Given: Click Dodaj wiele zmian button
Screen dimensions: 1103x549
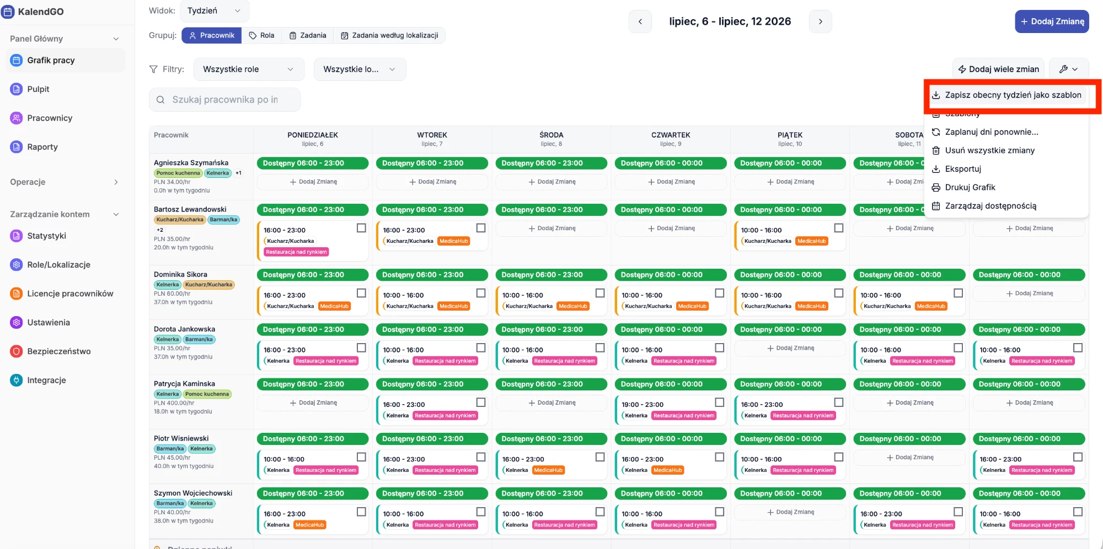Looking at the screenshot, I should [998, 69].
